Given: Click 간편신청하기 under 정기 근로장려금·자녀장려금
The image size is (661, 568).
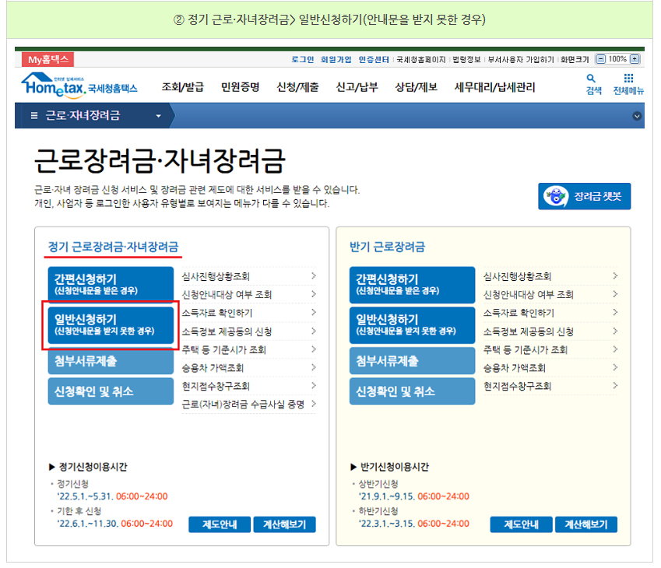Looking at the screenshot, I should coord(111,285).
